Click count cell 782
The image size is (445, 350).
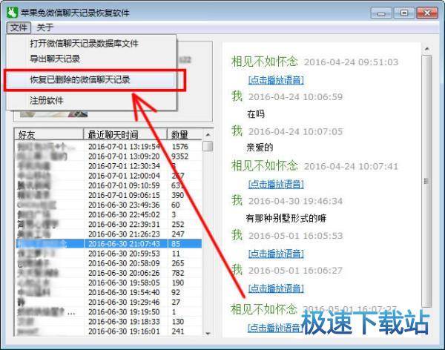coord(178,273)
